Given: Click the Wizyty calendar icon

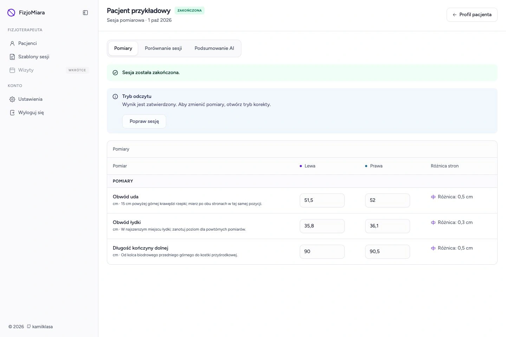Looking at the screenshot, I should click(12, 70).
